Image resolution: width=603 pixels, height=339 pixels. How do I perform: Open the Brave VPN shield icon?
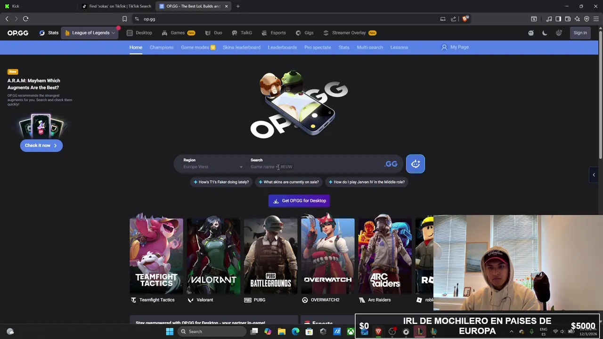click(x=587, y=19)
